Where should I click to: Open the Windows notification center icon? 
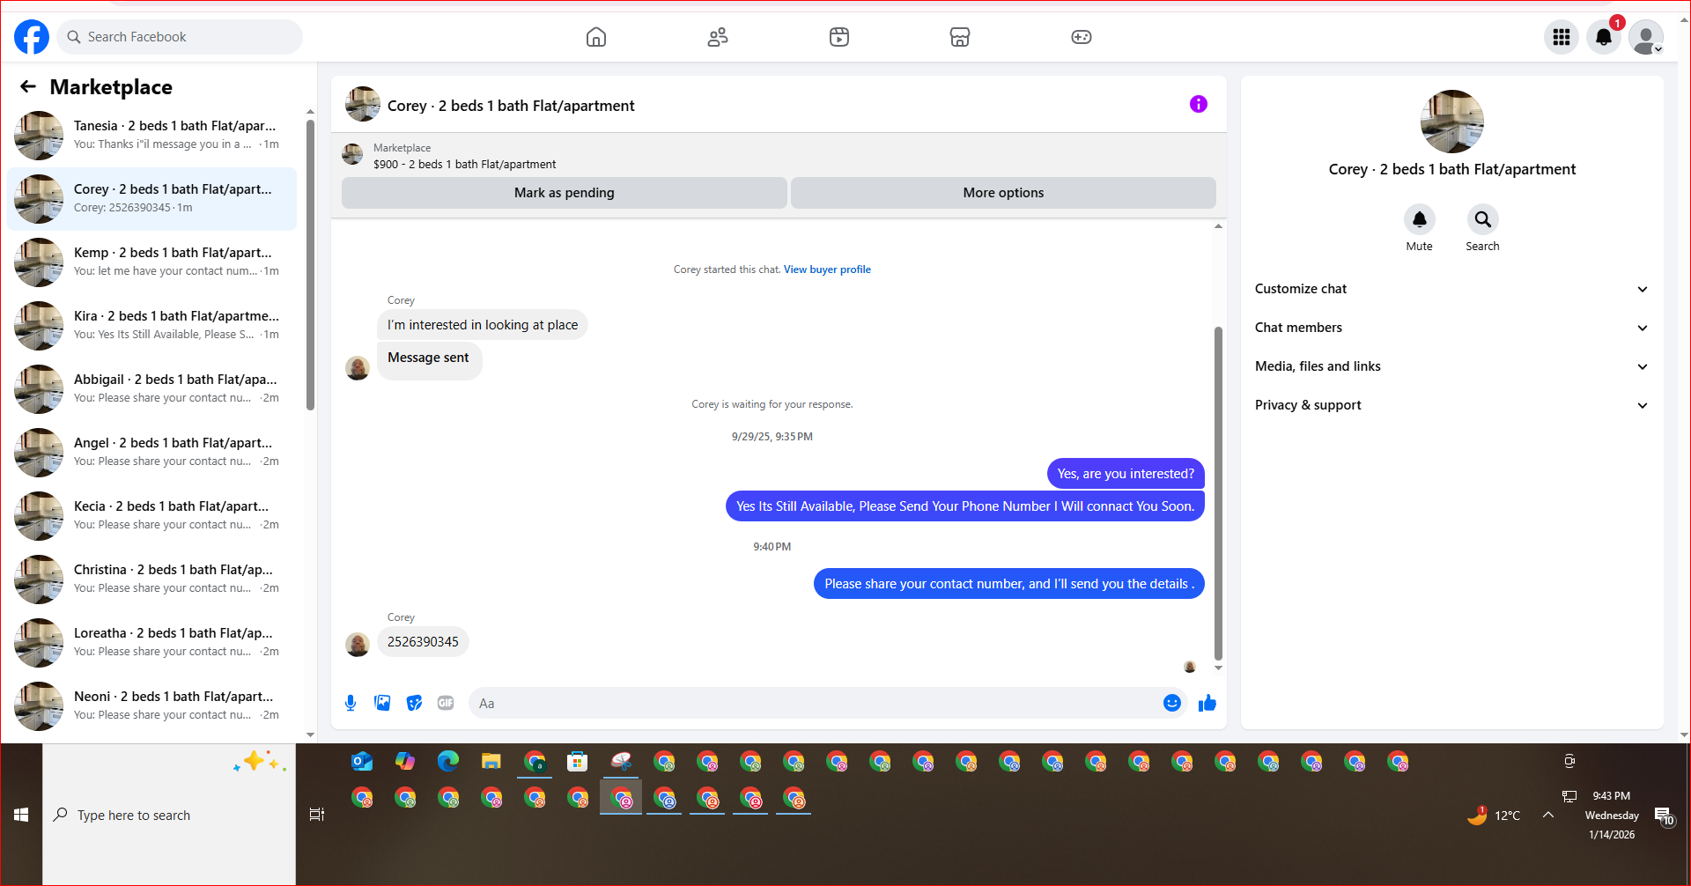point(1664,816)
